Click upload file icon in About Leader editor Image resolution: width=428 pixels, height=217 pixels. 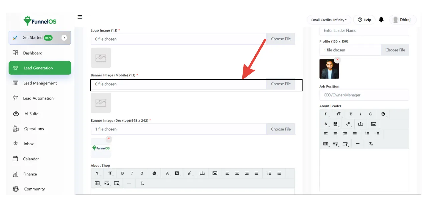360,124
